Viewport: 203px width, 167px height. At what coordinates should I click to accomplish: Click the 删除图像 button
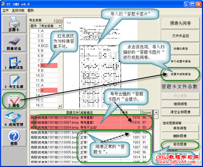180,136
